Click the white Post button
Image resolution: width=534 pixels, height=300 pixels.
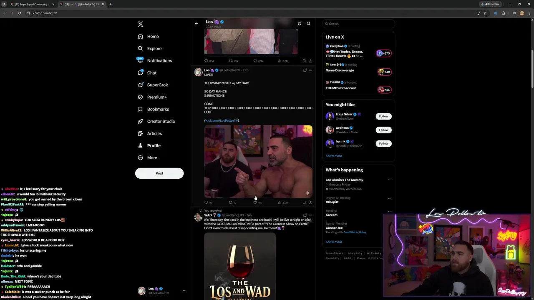coord(159,173)
